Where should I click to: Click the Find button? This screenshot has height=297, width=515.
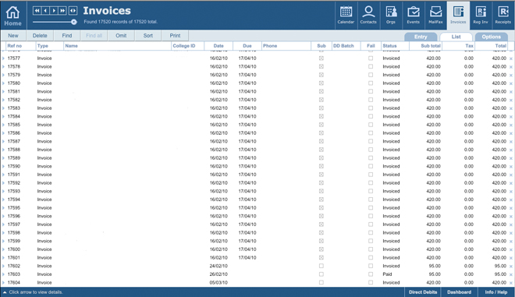click(x=67, y=35)
